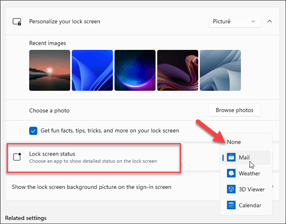This screenshot has height=224, width=286.
Task: Click the personalize lock screen monitor icon
Action: (x=17, y=21)
